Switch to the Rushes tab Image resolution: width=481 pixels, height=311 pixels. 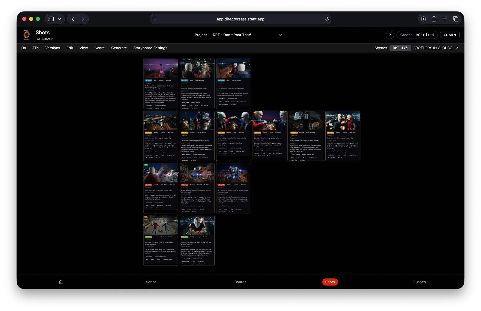pyautogui.click(x=419, y=282)
